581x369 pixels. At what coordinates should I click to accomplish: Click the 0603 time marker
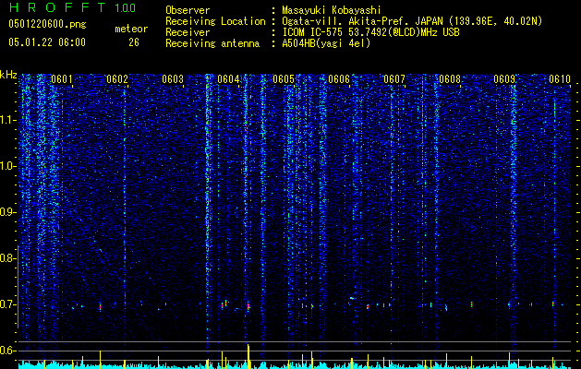(173, 79)
